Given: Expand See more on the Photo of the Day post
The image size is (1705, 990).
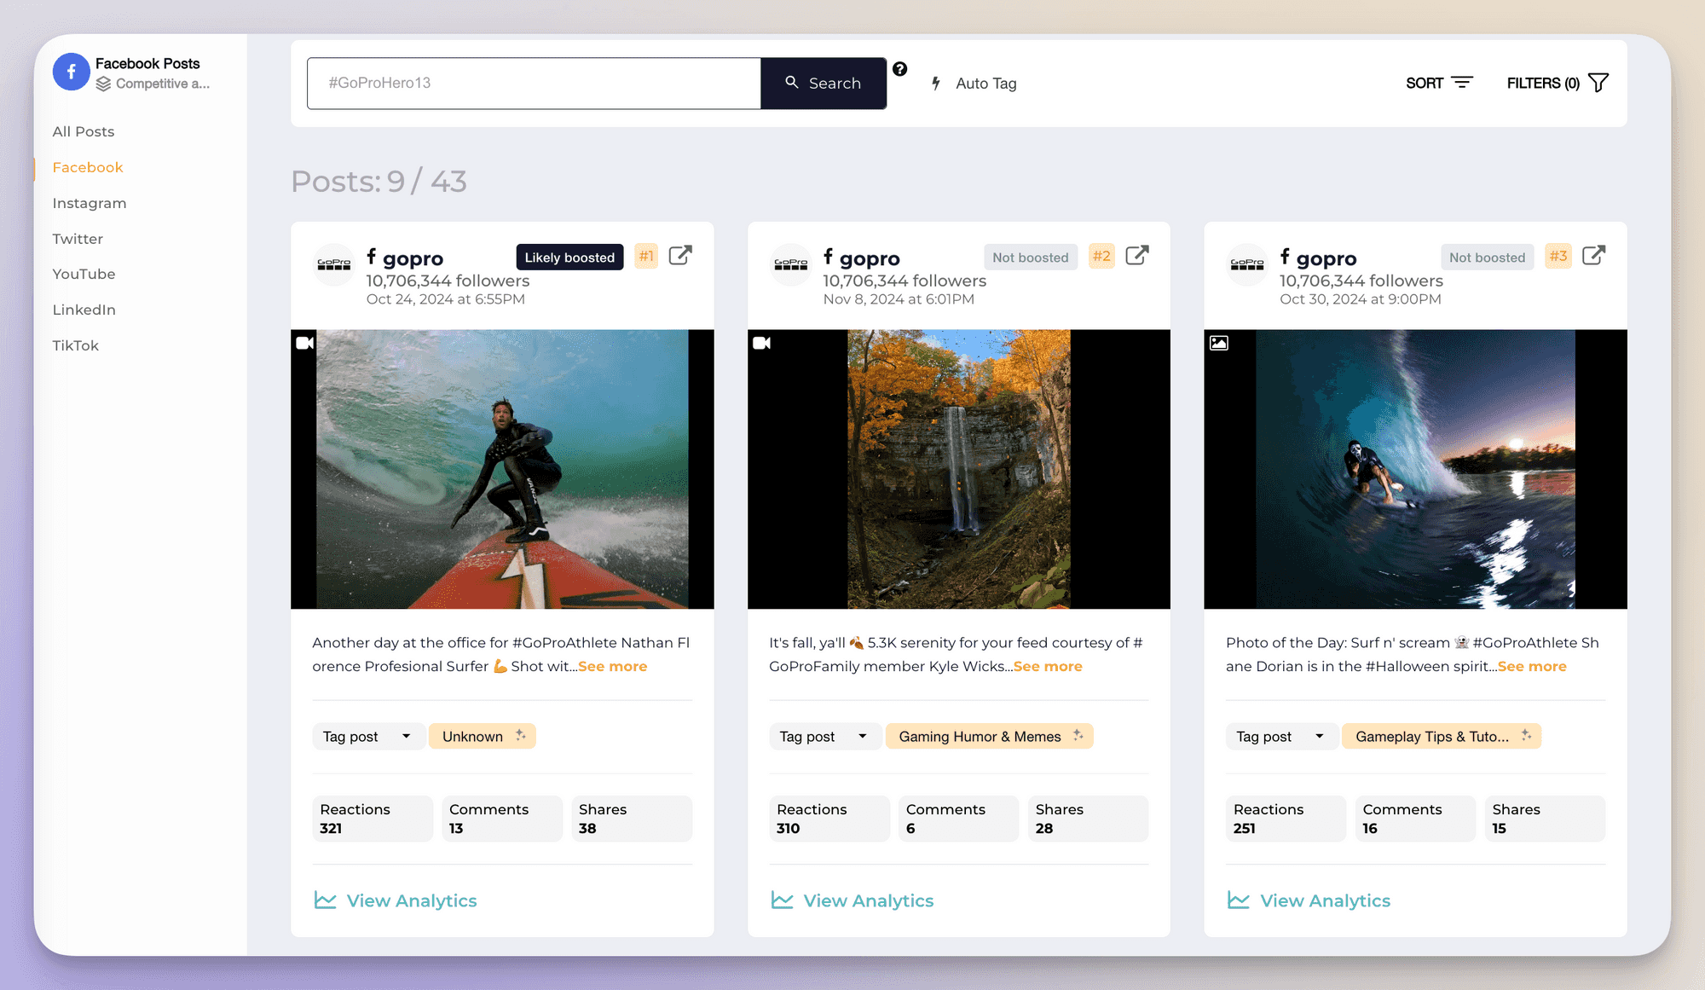Looking at the screenshot, I should [x=1532, y=666].
